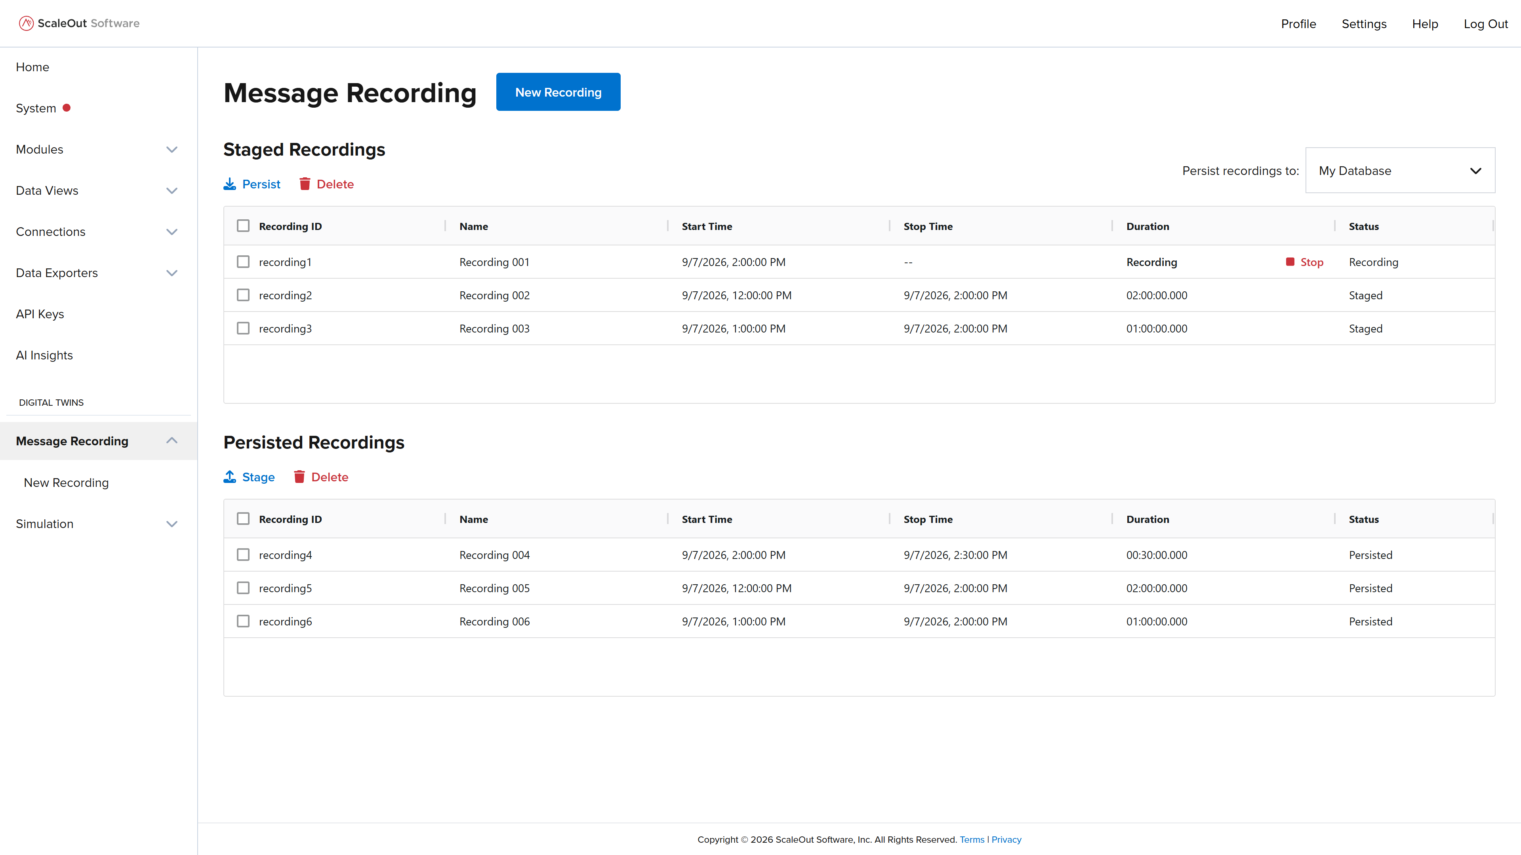Expand the Simulation chevron
The image size is (1521, 855).
(172, 524)
